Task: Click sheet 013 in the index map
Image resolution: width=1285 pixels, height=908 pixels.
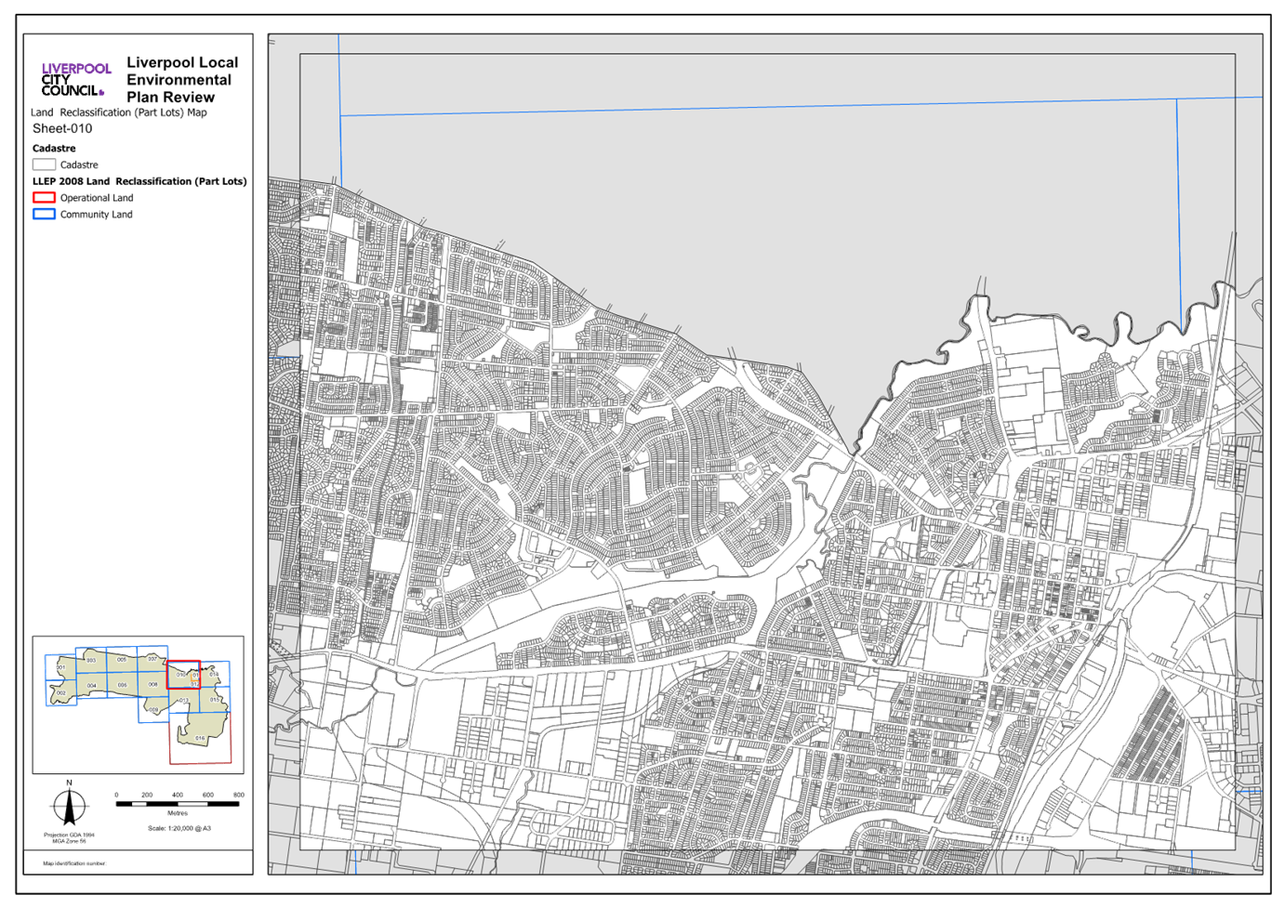Action: click(184, 700)
